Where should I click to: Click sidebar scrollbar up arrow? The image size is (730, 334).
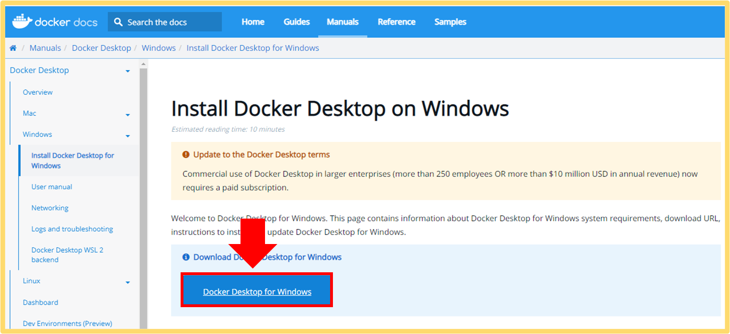pos(143,63)
